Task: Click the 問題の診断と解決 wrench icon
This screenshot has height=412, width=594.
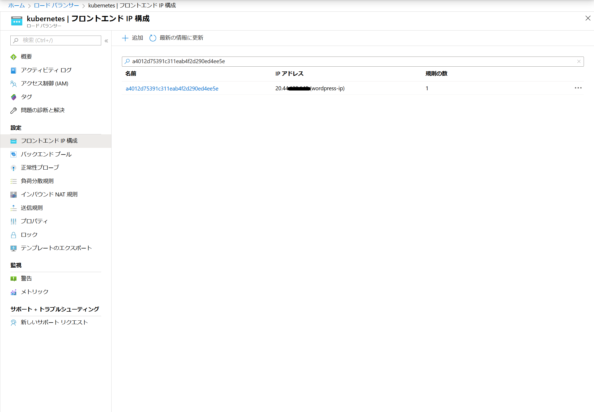Action: click(14, 110)
